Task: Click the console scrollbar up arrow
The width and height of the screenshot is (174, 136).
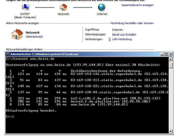Action: point(170,59)
